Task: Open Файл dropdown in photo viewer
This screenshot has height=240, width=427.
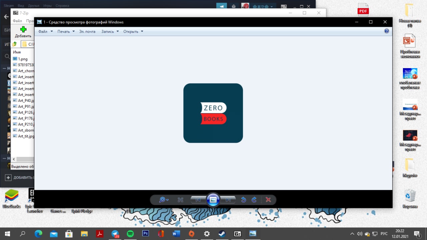Action: pyautogui.click(x=45, y=31)
